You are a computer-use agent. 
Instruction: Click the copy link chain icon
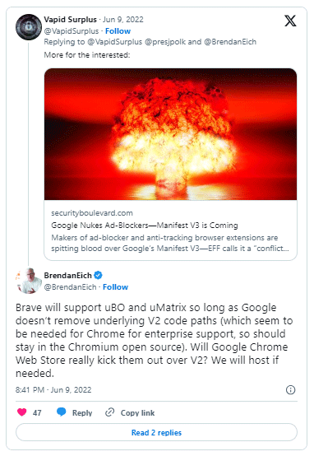(x=109, y=412)
